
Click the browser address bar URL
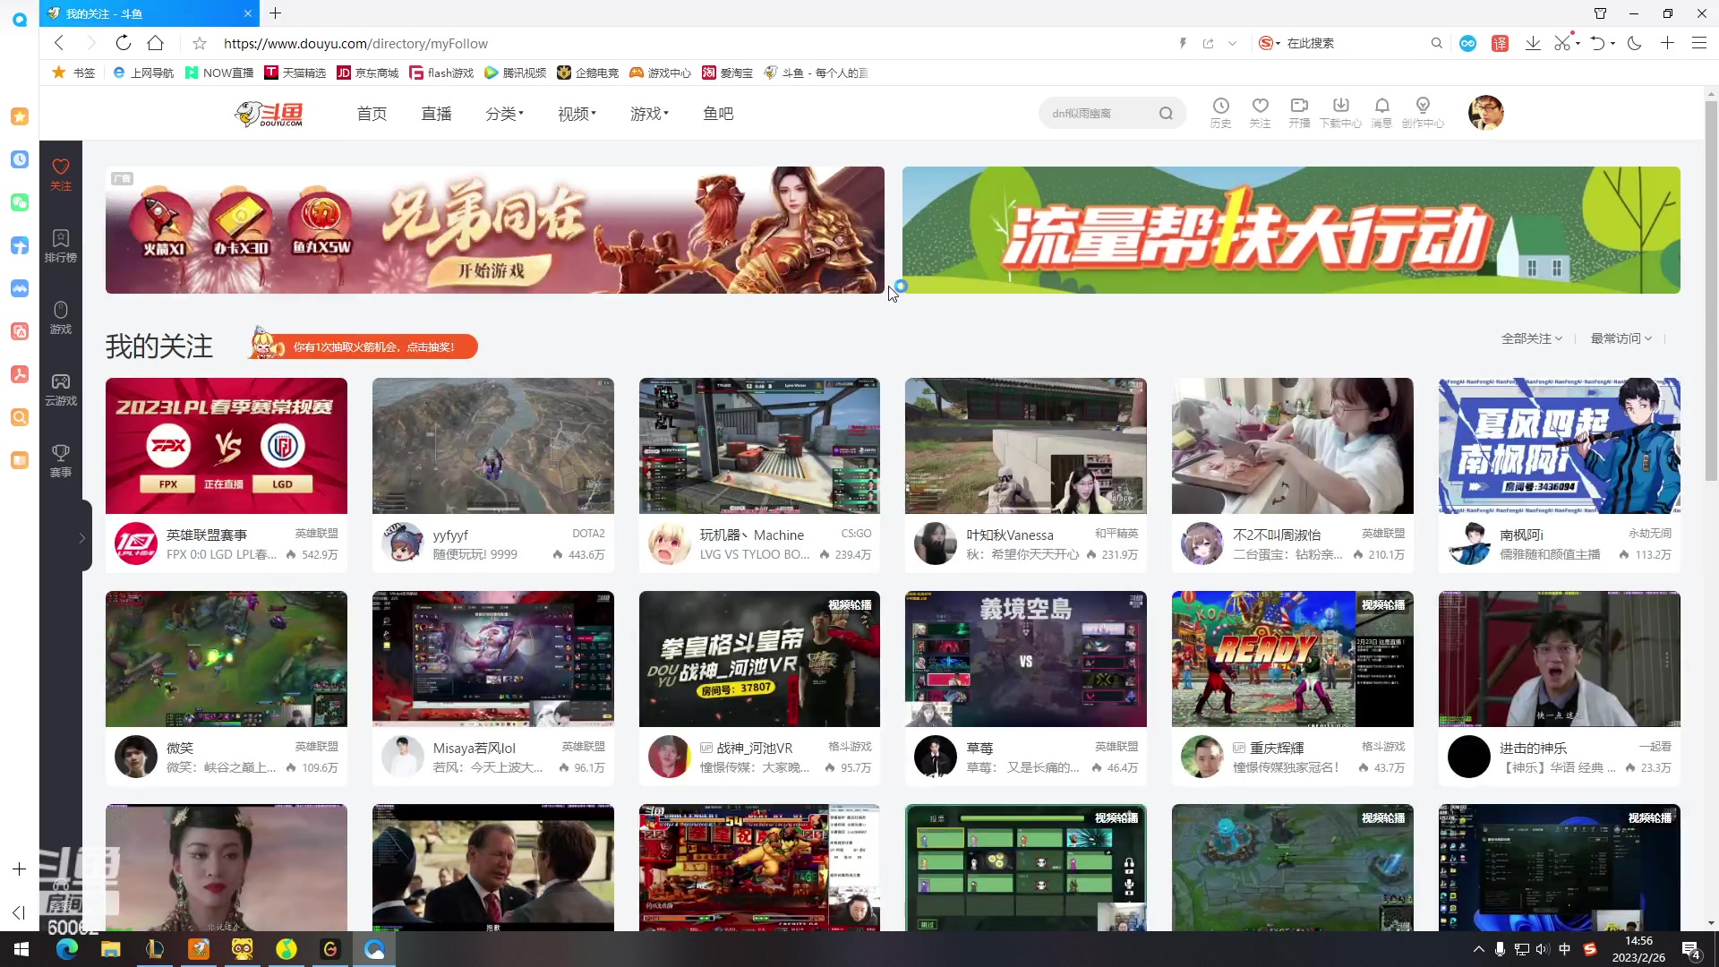pos(355,43)
